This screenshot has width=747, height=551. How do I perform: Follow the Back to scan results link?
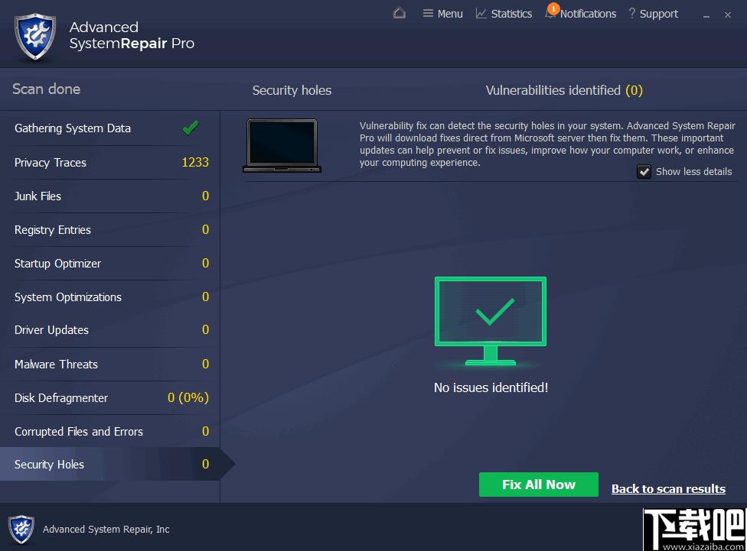click(x=668, y=488)
